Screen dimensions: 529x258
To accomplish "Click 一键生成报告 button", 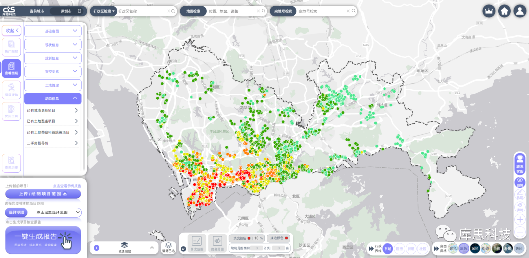I will click(x=43, y=240).
